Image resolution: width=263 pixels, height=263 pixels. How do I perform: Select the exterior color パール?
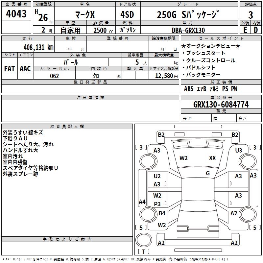coord(71,62)
